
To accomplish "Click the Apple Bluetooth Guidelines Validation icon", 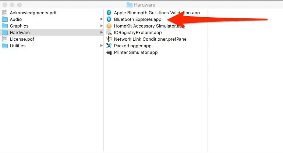I will tap(109, 12).
